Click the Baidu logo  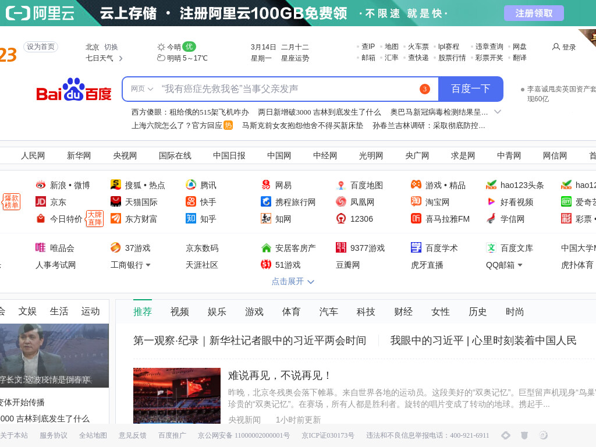coord(74,90)
